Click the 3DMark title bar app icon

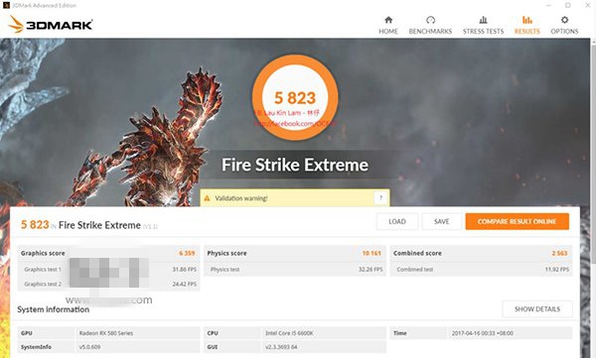(6, 5)
